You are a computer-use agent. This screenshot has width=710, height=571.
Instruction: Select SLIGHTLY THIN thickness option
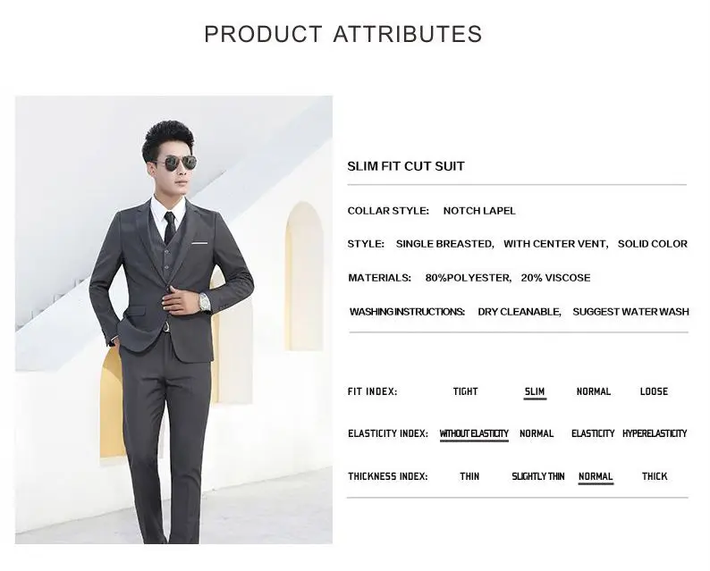tap(538, 476)
